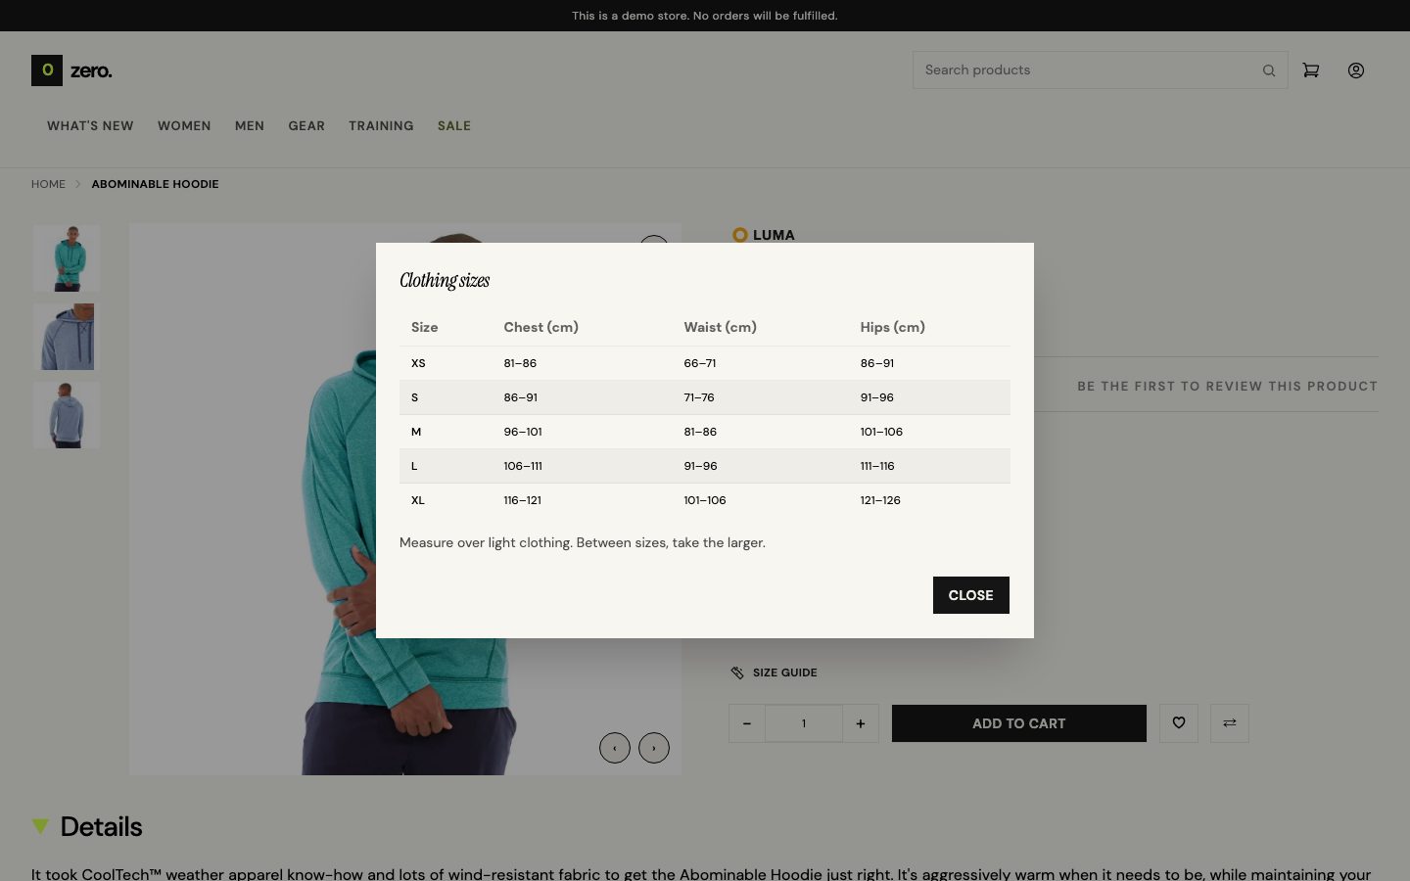The height and width of the screenshot is (881, 1410).
Task: Click the XS size row label
Action: 418,363
